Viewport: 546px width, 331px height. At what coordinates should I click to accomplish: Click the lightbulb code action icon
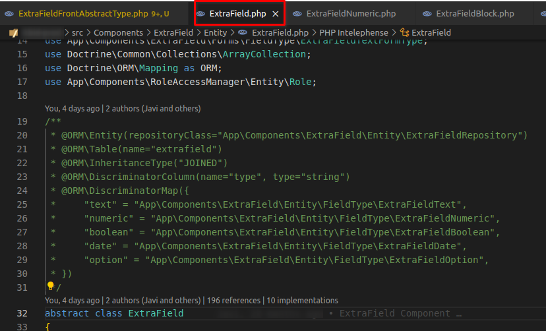coord(49,287)
